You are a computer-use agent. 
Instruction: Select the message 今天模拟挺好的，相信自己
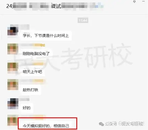[46, 126]
